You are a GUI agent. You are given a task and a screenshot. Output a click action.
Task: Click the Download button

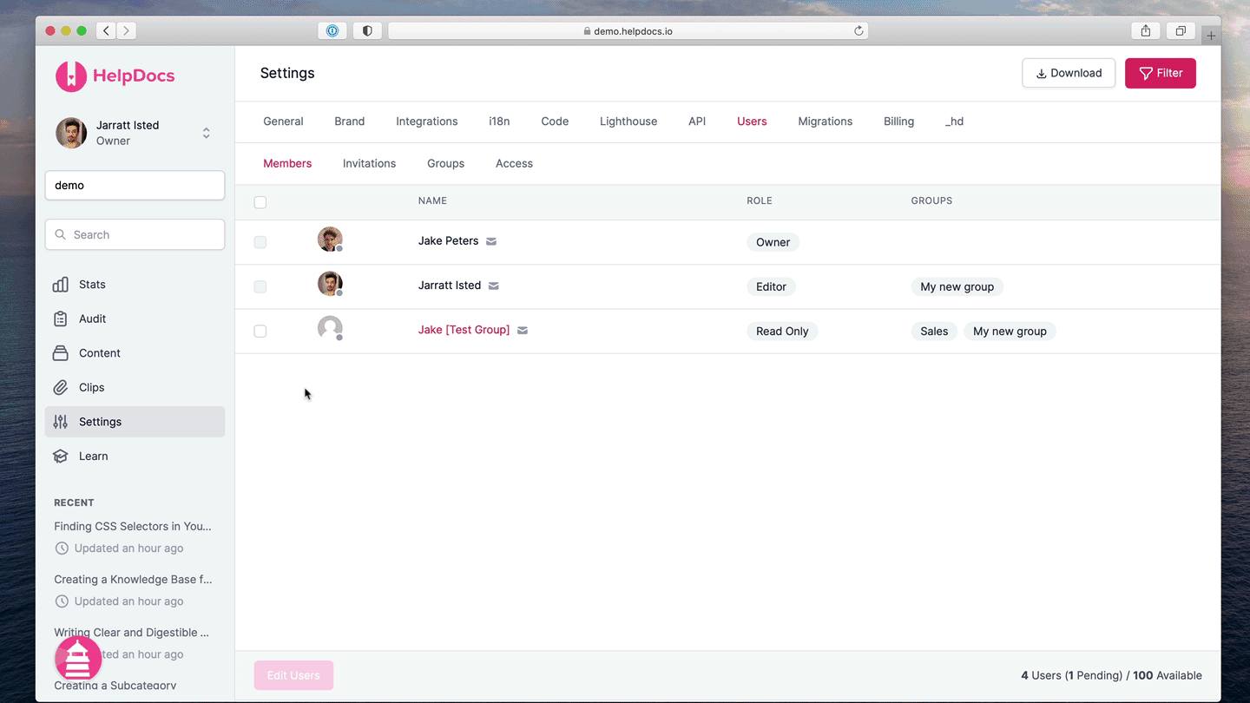(1069, 73)
